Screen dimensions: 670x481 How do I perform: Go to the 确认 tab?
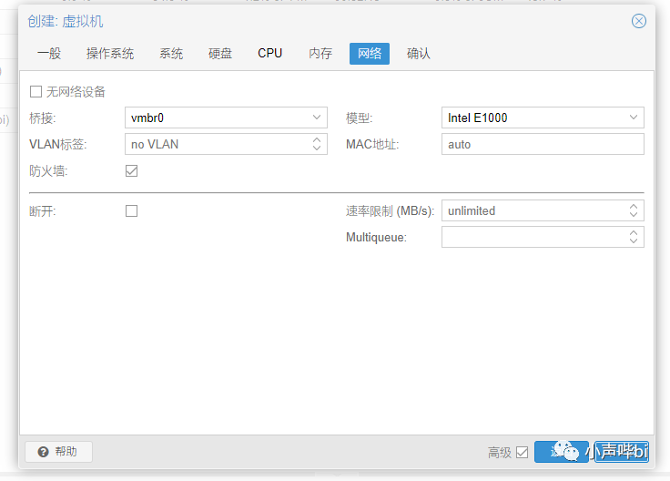point(419,54)
